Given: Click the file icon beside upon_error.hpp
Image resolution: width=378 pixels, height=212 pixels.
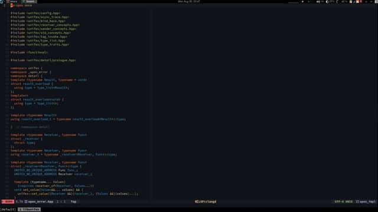Looking at the screenshot, I should (26, 201).
